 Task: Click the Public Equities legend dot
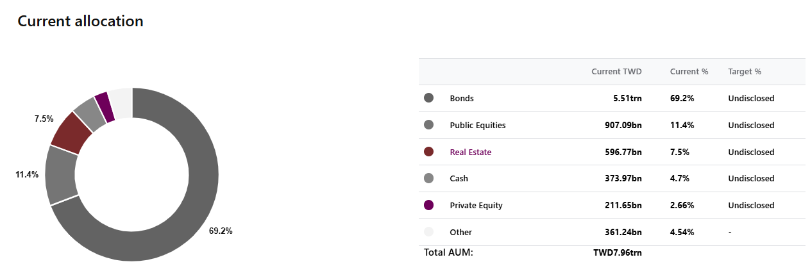click(429, 125)
